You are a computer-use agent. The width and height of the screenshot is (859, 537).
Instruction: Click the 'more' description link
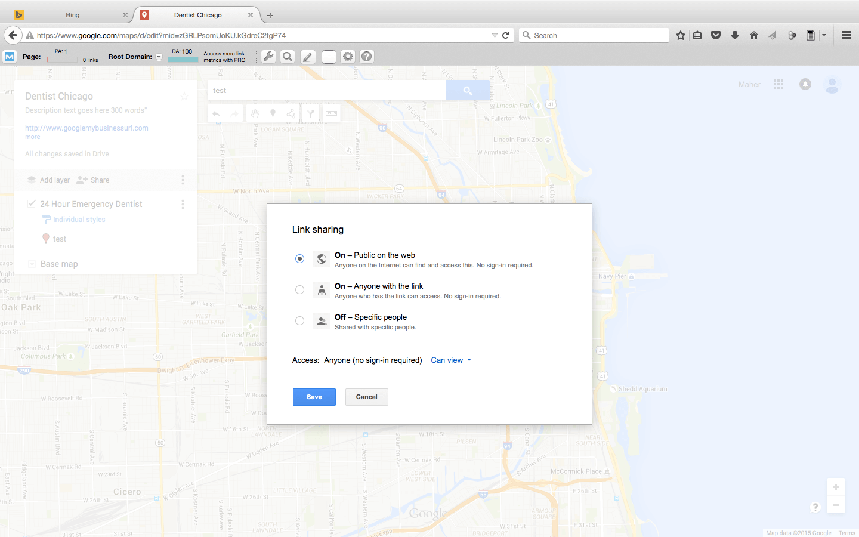pos(33,137)
